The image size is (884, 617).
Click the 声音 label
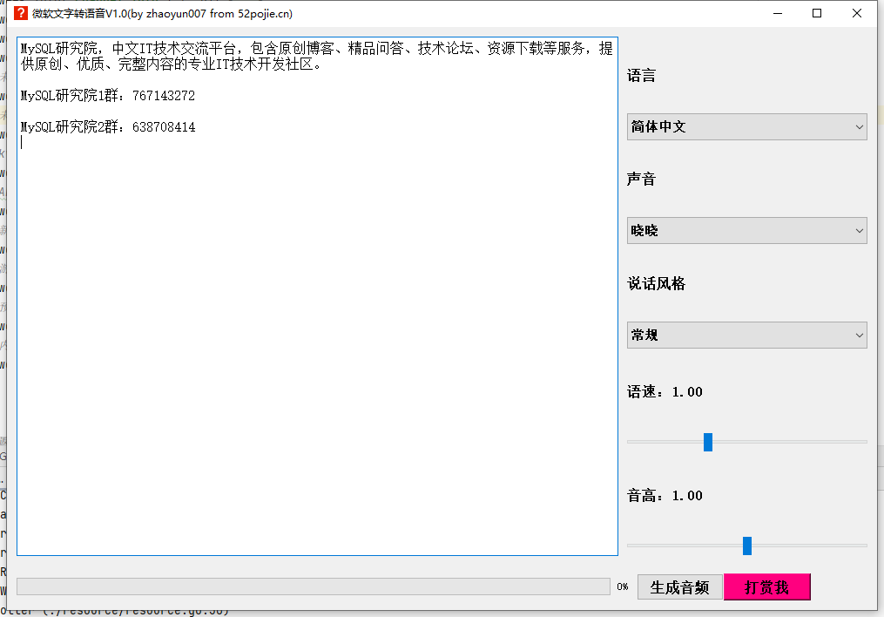click(x=641, y=180)
